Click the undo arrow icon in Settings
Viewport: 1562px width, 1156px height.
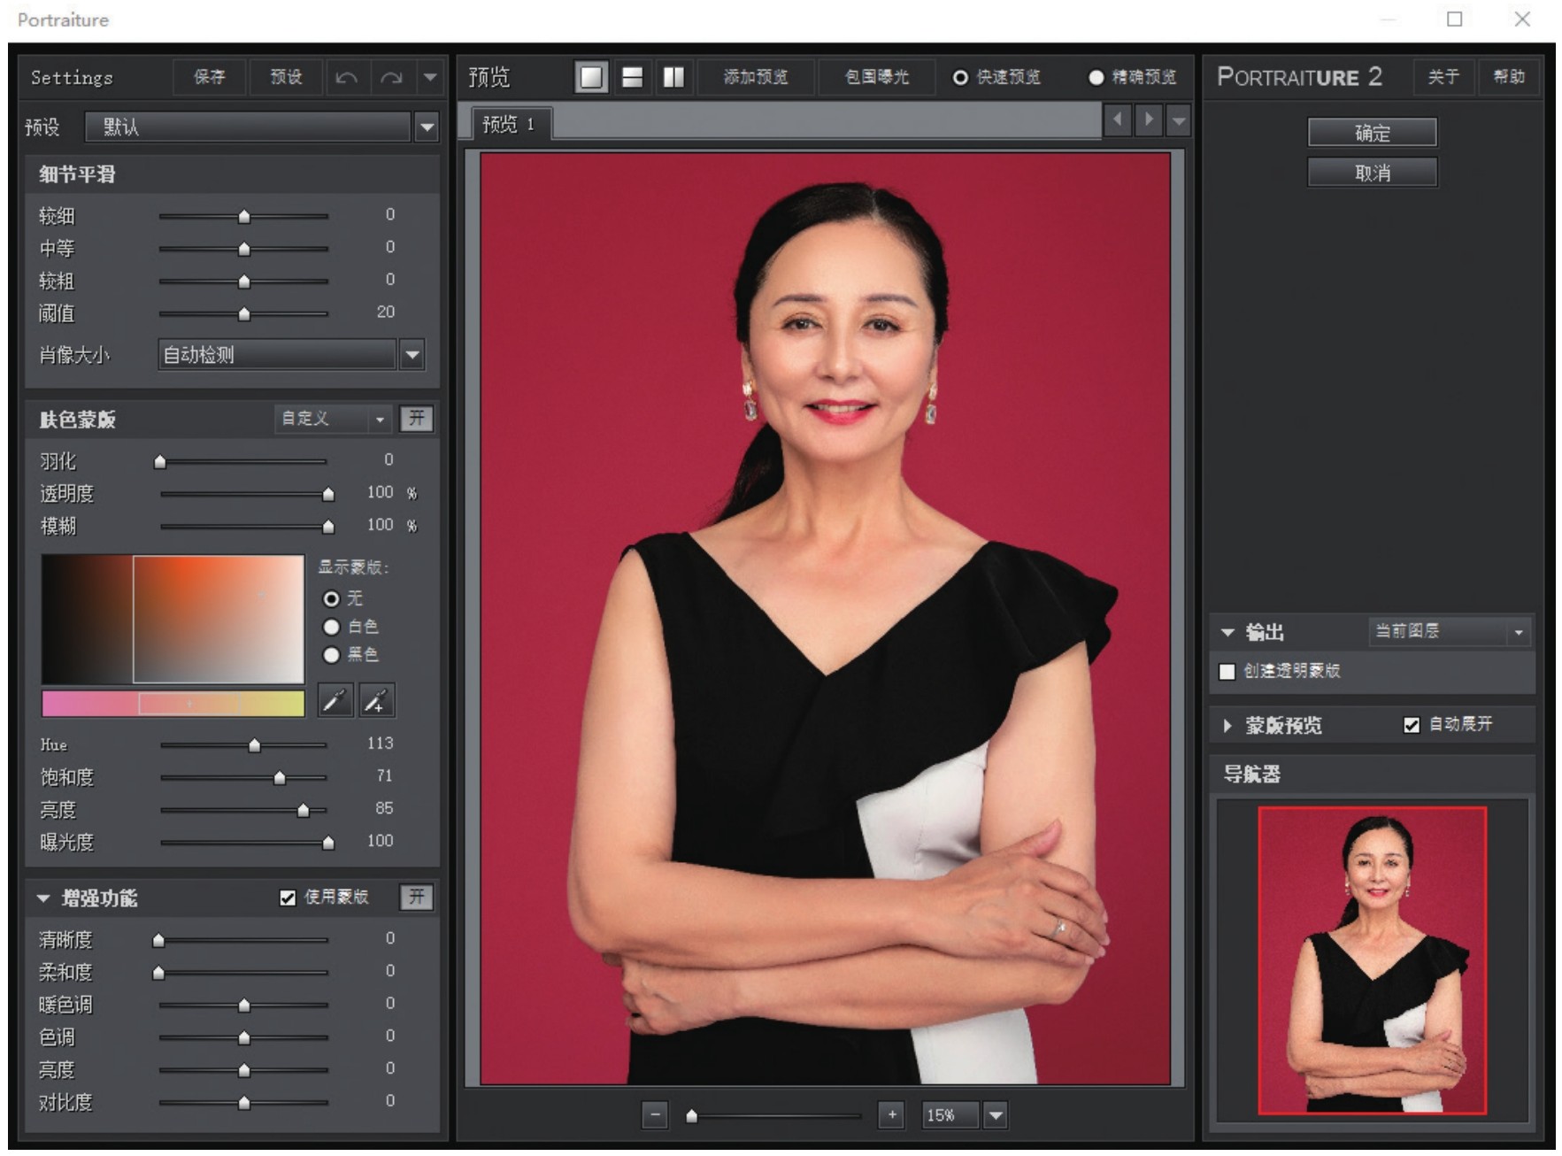point(347,78)
